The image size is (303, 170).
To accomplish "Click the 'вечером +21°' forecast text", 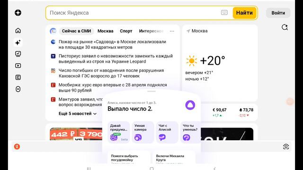I will [199, 73].
